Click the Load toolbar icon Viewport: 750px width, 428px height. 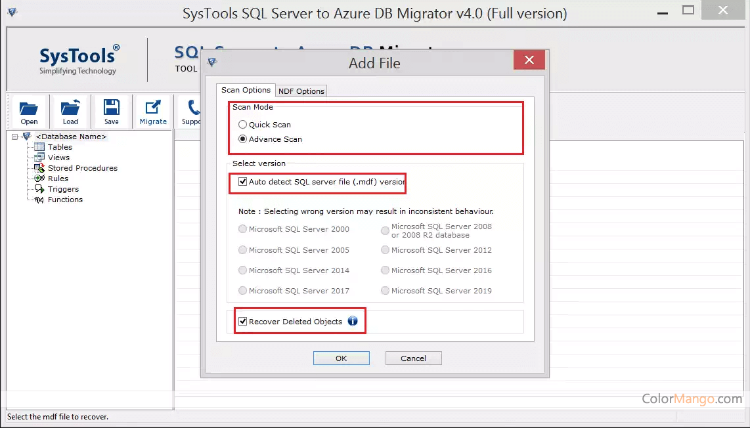click(x=70, y=108)
